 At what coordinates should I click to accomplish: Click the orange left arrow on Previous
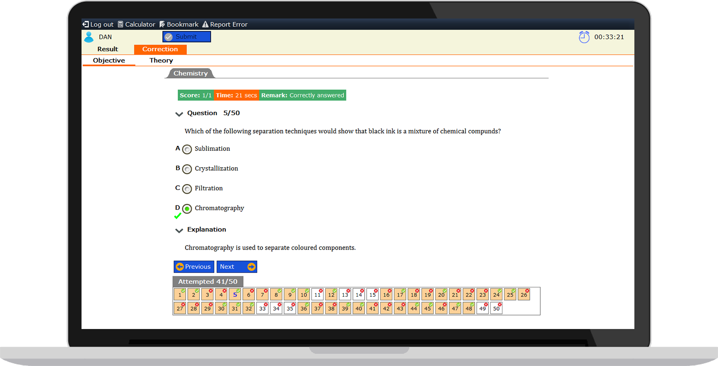[x=180, y=267]
